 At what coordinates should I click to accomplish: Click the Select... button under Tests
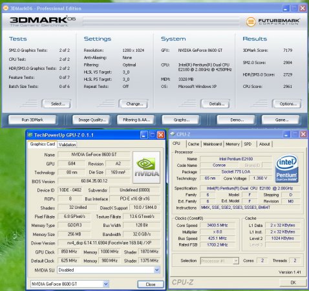[x=56, y=104]
